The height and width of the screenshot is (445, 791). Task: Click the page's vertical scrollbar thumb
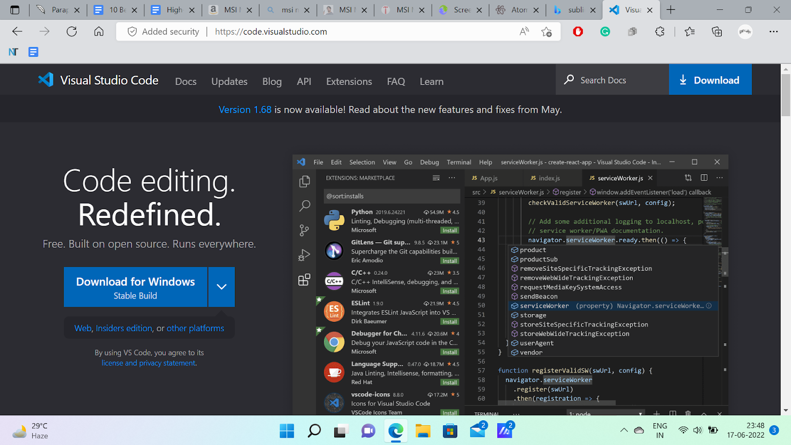pos(786,95)
